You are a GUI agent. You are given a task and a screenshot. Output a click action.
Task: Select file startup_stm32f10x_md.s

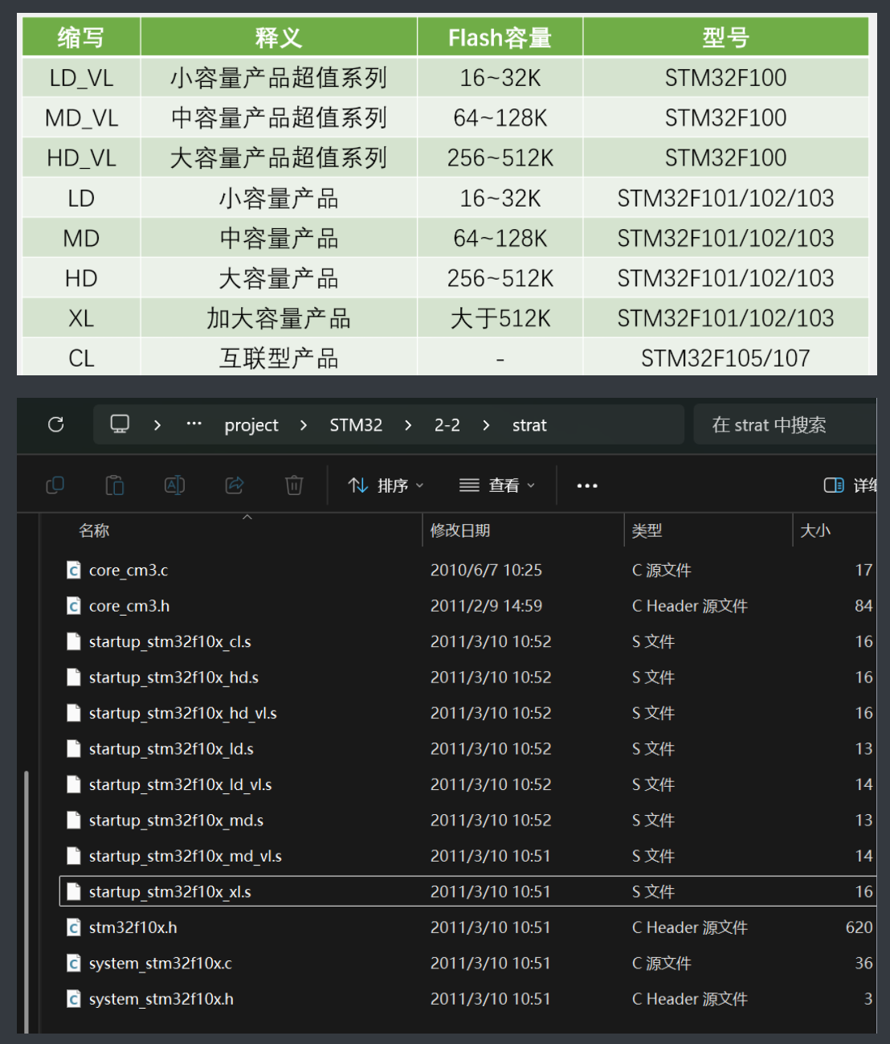click(x=176, y=820)
